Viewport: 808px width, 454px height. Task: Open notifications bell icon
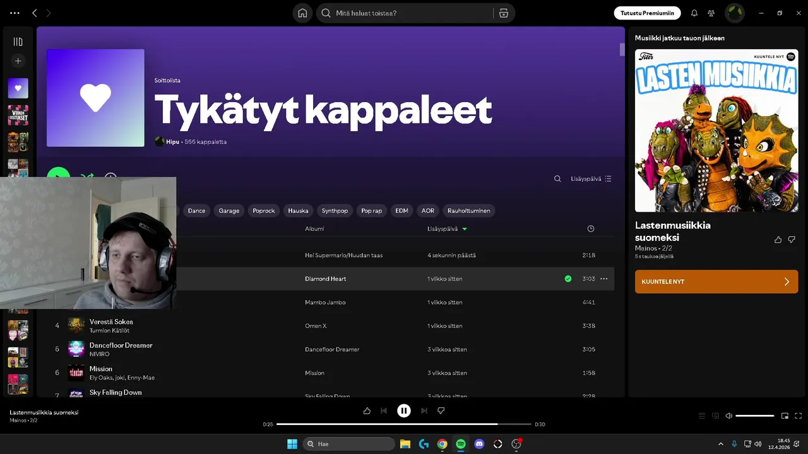(694, 13)
